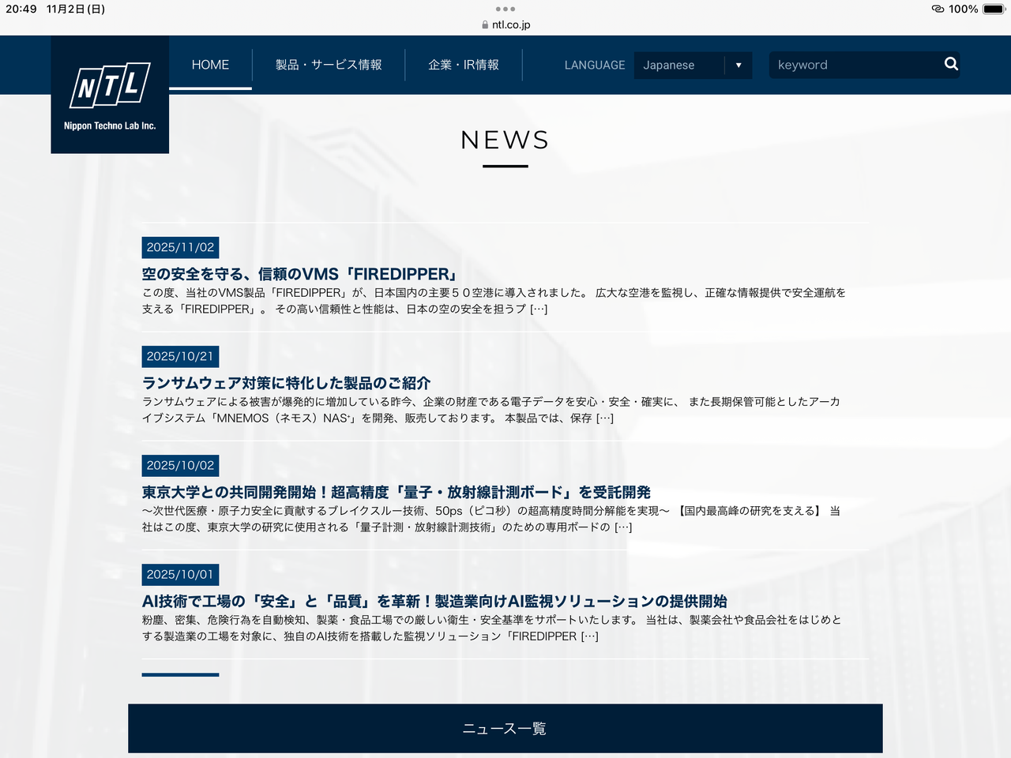Click the 2025/10/21 date badge
1011x758 pixels.
pos(180,356)
